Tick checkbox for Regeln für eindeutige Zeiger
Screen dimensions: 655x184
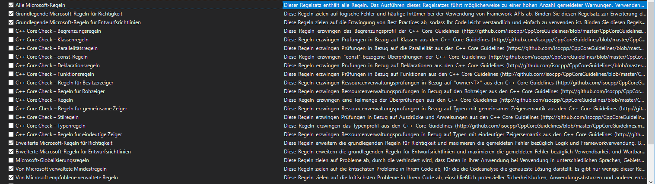[x=11, y=134]
